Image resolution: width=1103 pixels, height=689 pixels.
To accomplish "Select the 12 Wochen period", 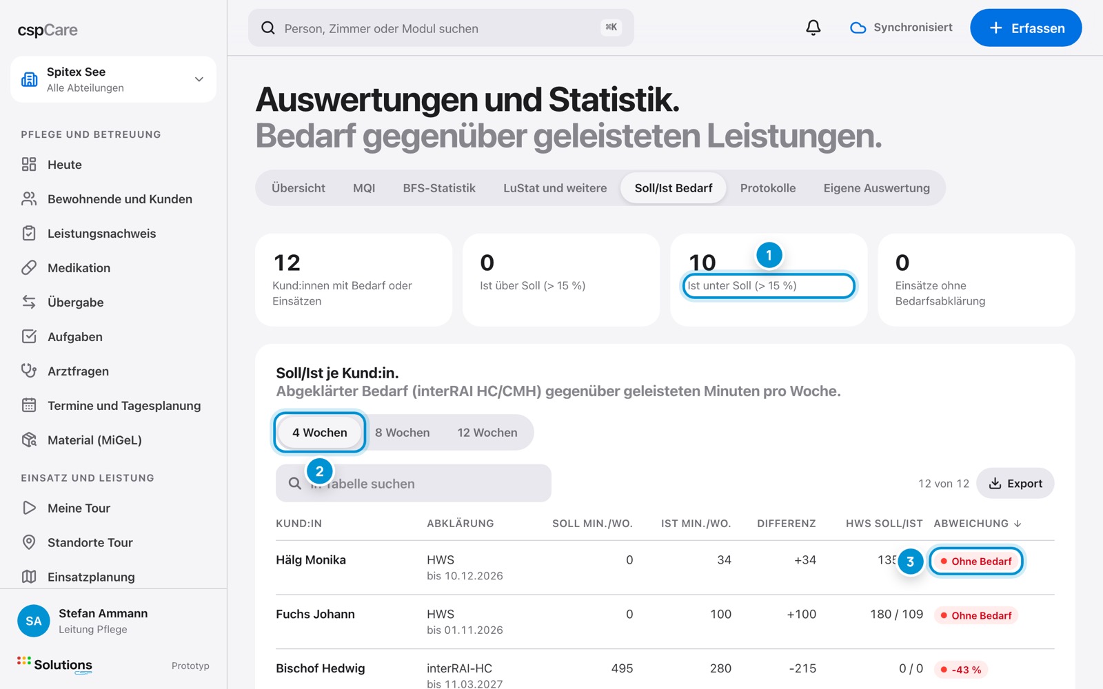I will click(x=487, y=433).
